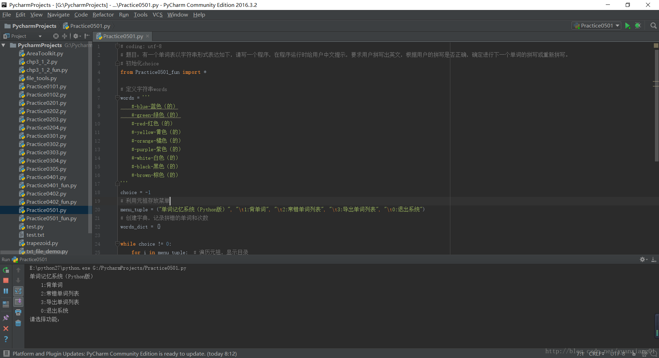Click tool windows toggle in status bar corner
659x358 pixels.
coord(6,353)
